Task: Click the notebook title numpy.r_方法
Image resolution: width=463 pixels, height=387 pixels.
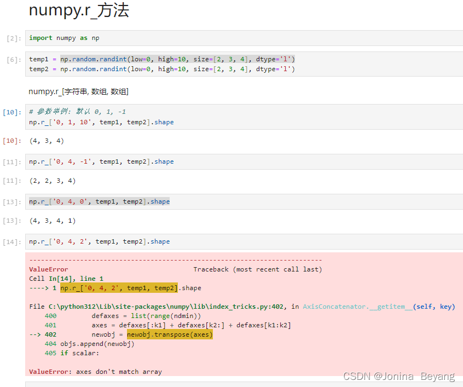Action: tap(79, 10)
